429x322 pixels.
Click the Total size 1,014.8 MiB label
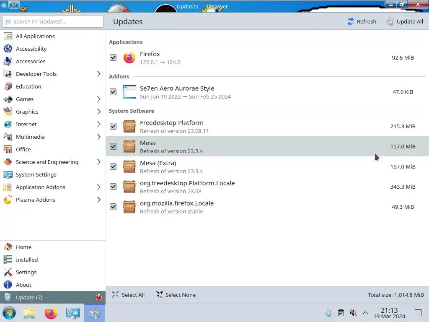[x=395, y=295]
